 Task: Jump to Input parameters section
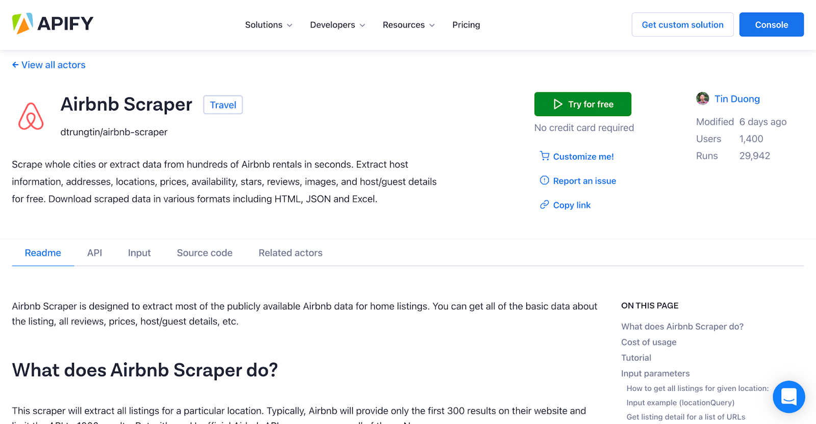pyautogui.click(x=655, y=374)
